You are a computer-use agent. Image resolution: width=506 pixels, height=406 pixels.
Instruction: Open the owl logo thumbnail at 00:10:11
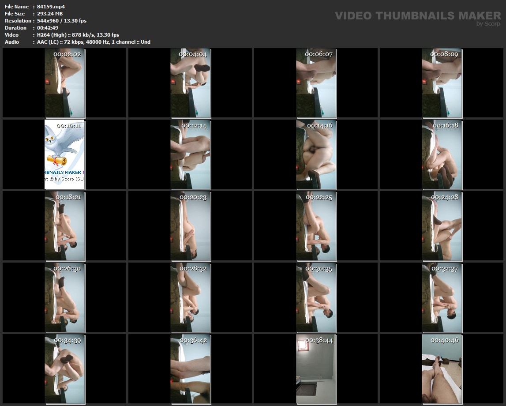[x=65, y=154]
